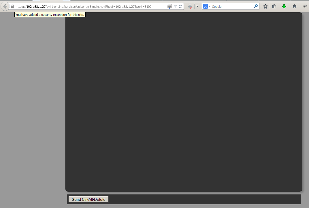The image size is (309, 208).
Task: Open the URL history dropdown triangle
Action: click(x=175, y=6)
